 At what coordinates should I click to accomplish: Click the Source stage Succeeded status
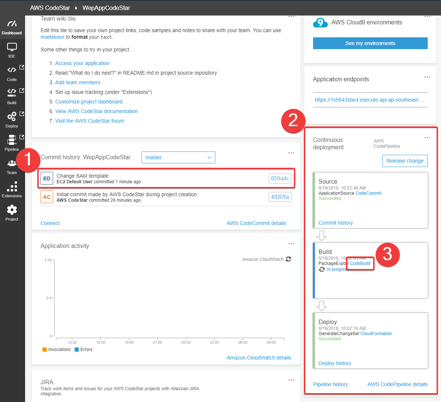tap(330, 198)
